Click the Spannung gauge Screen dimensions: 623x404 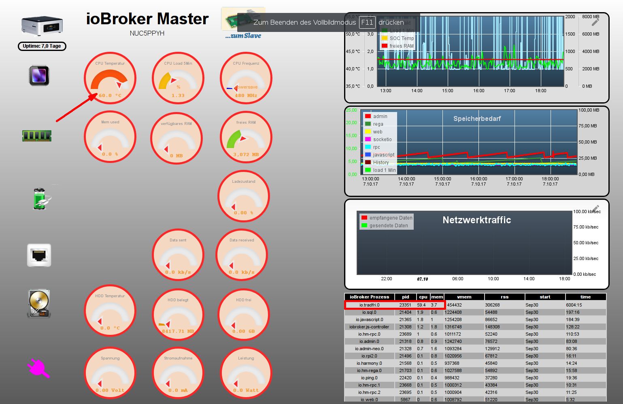click(110, 373)
